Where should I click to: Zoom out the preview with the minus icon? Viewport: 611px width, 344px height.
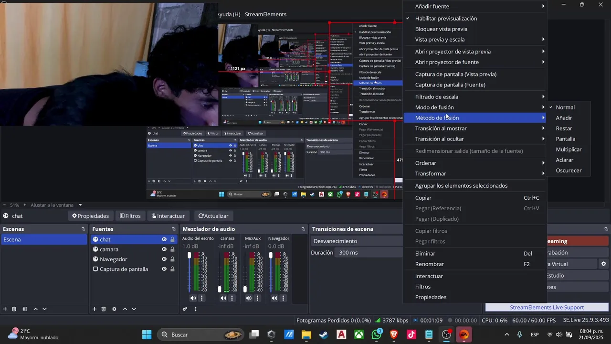[x=4, y=205]
